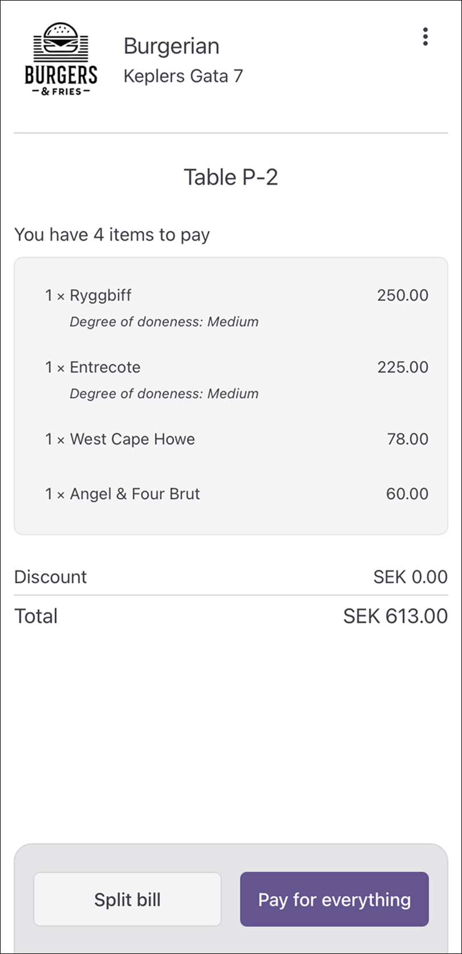This screenshot has width=462, height=954.
Task: Click the Discount amount SEK 0.00
Action: point(410,577)
